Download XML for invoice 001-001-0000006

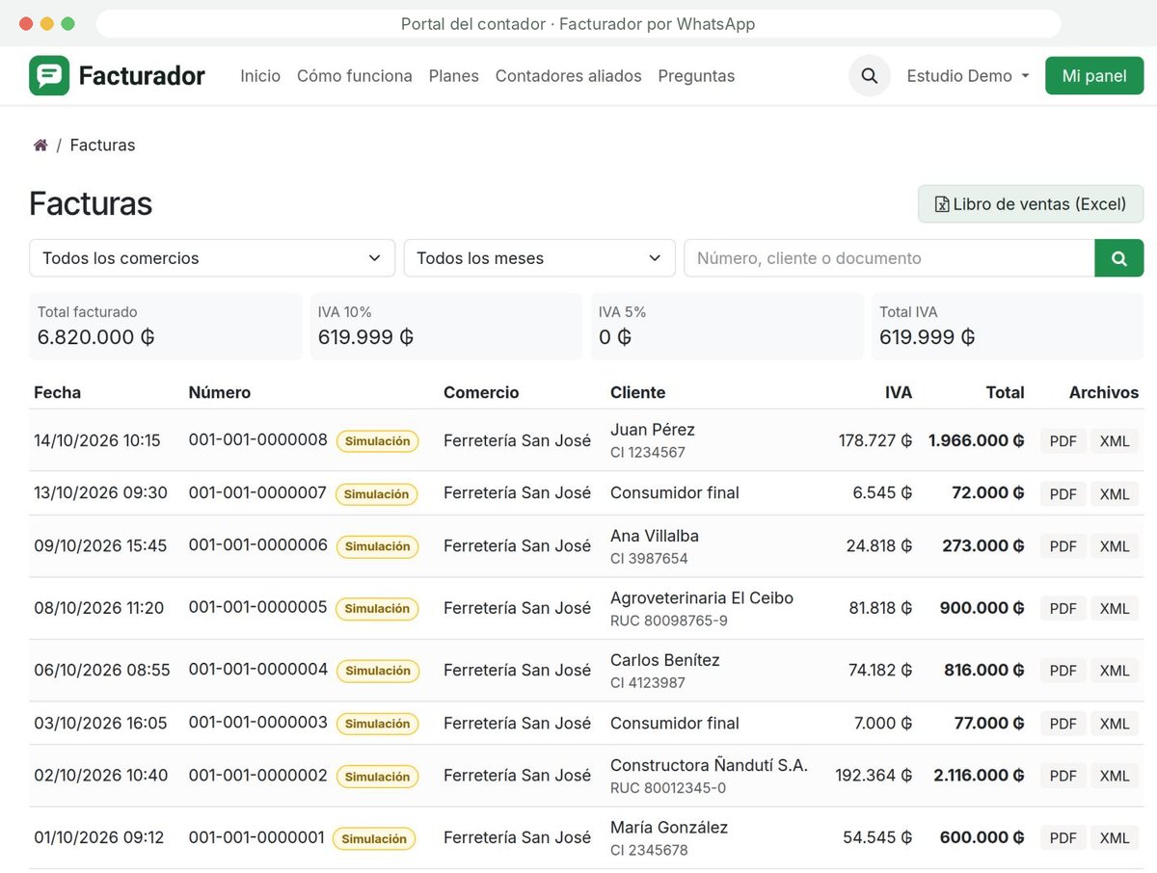click(1115, 546)
